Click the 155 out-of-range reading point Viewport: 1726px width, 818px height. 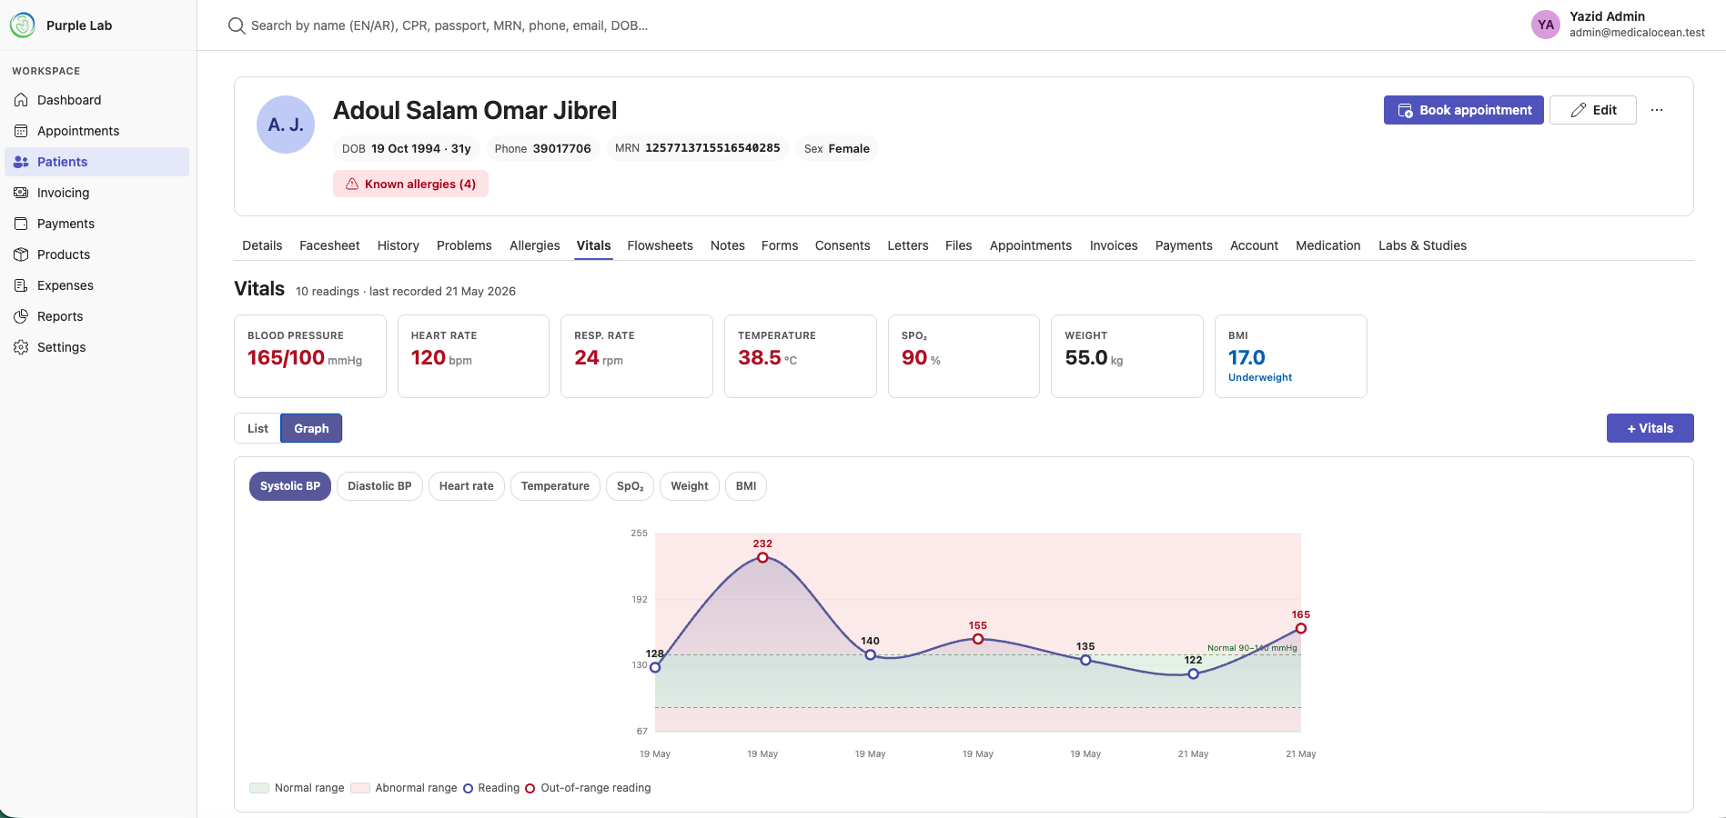tap(978, 639)
